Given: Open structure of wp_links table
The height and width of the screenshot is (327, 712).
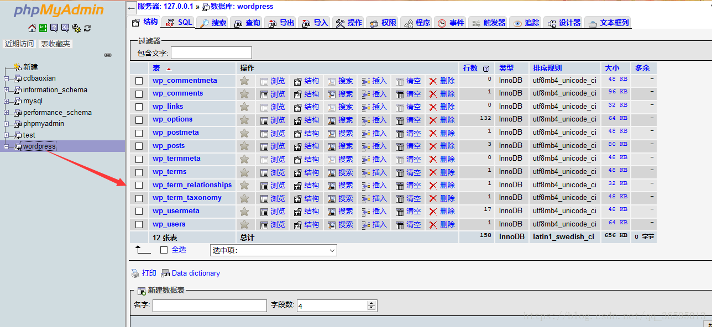Looking at the screenshot, I should 306,107.
